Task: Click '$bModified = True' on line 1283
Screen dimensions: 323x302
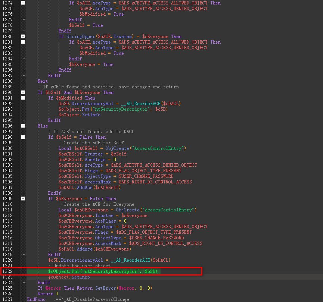Action: point(102,53)
